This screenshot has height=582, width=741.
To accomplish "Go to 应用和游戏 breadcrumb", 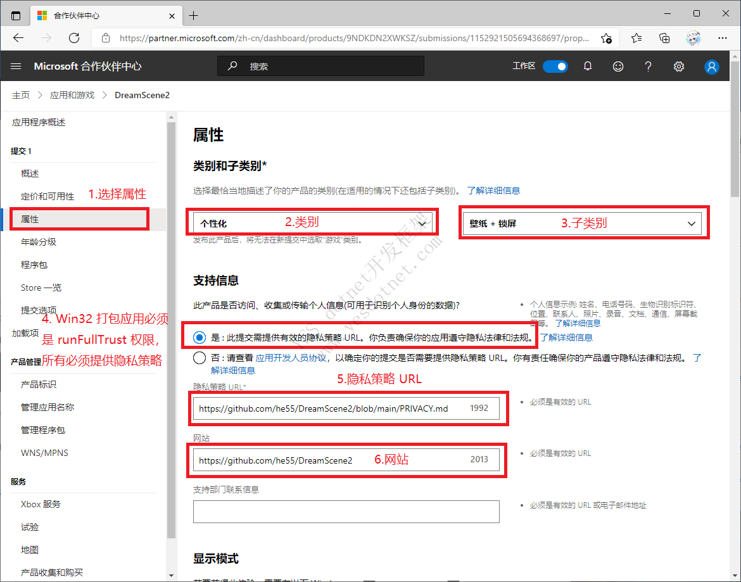I will [x=72, y=96].
